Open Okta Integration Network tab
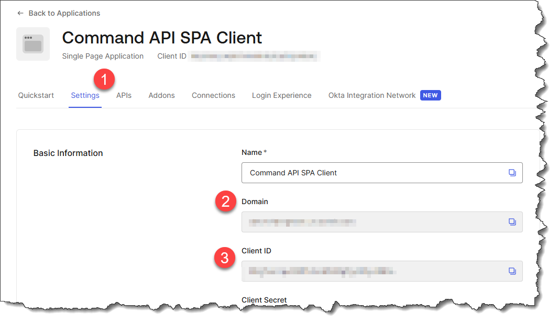 click(x=371, y=95)
